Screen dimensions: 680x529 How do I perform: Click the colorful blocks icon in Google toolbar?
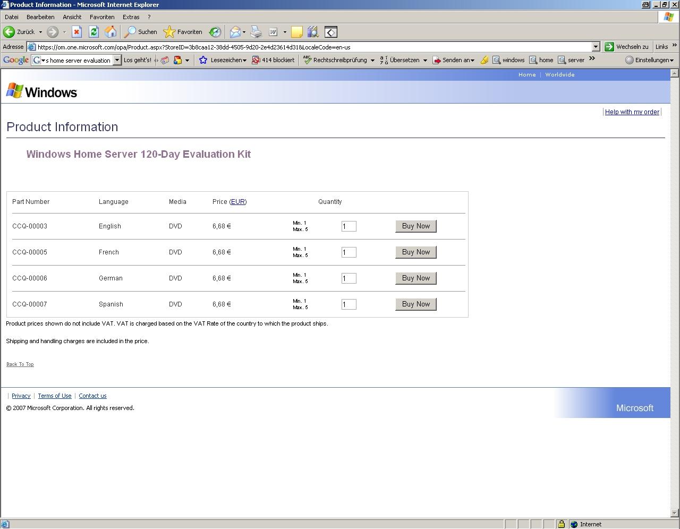point(178,60)
